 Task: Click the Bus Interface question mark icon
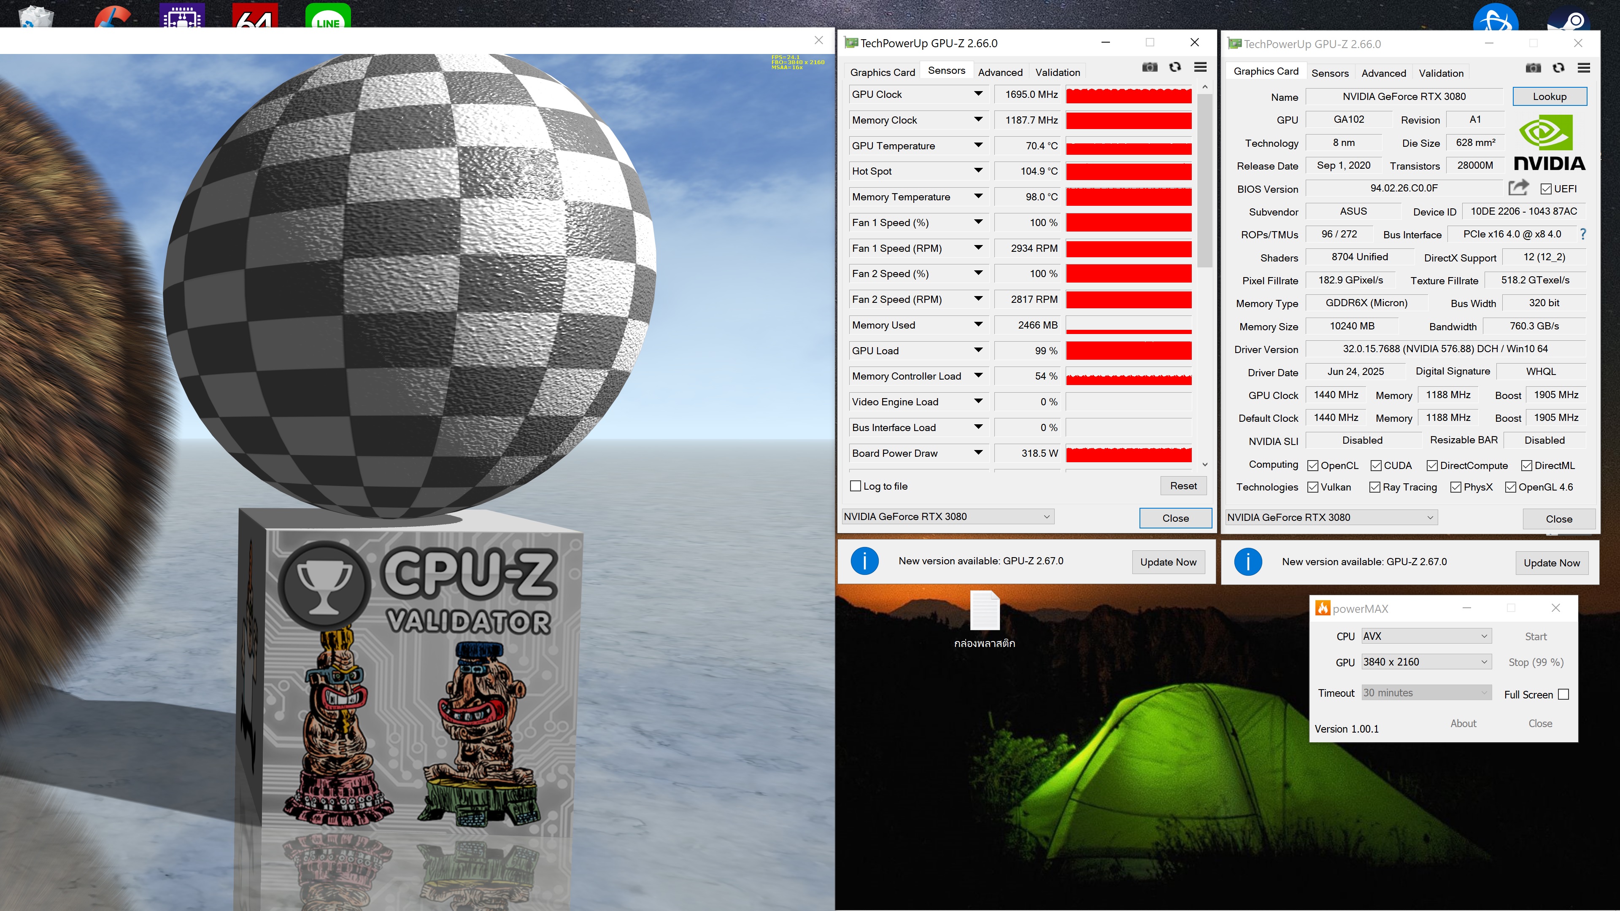tap(1583, 234)
